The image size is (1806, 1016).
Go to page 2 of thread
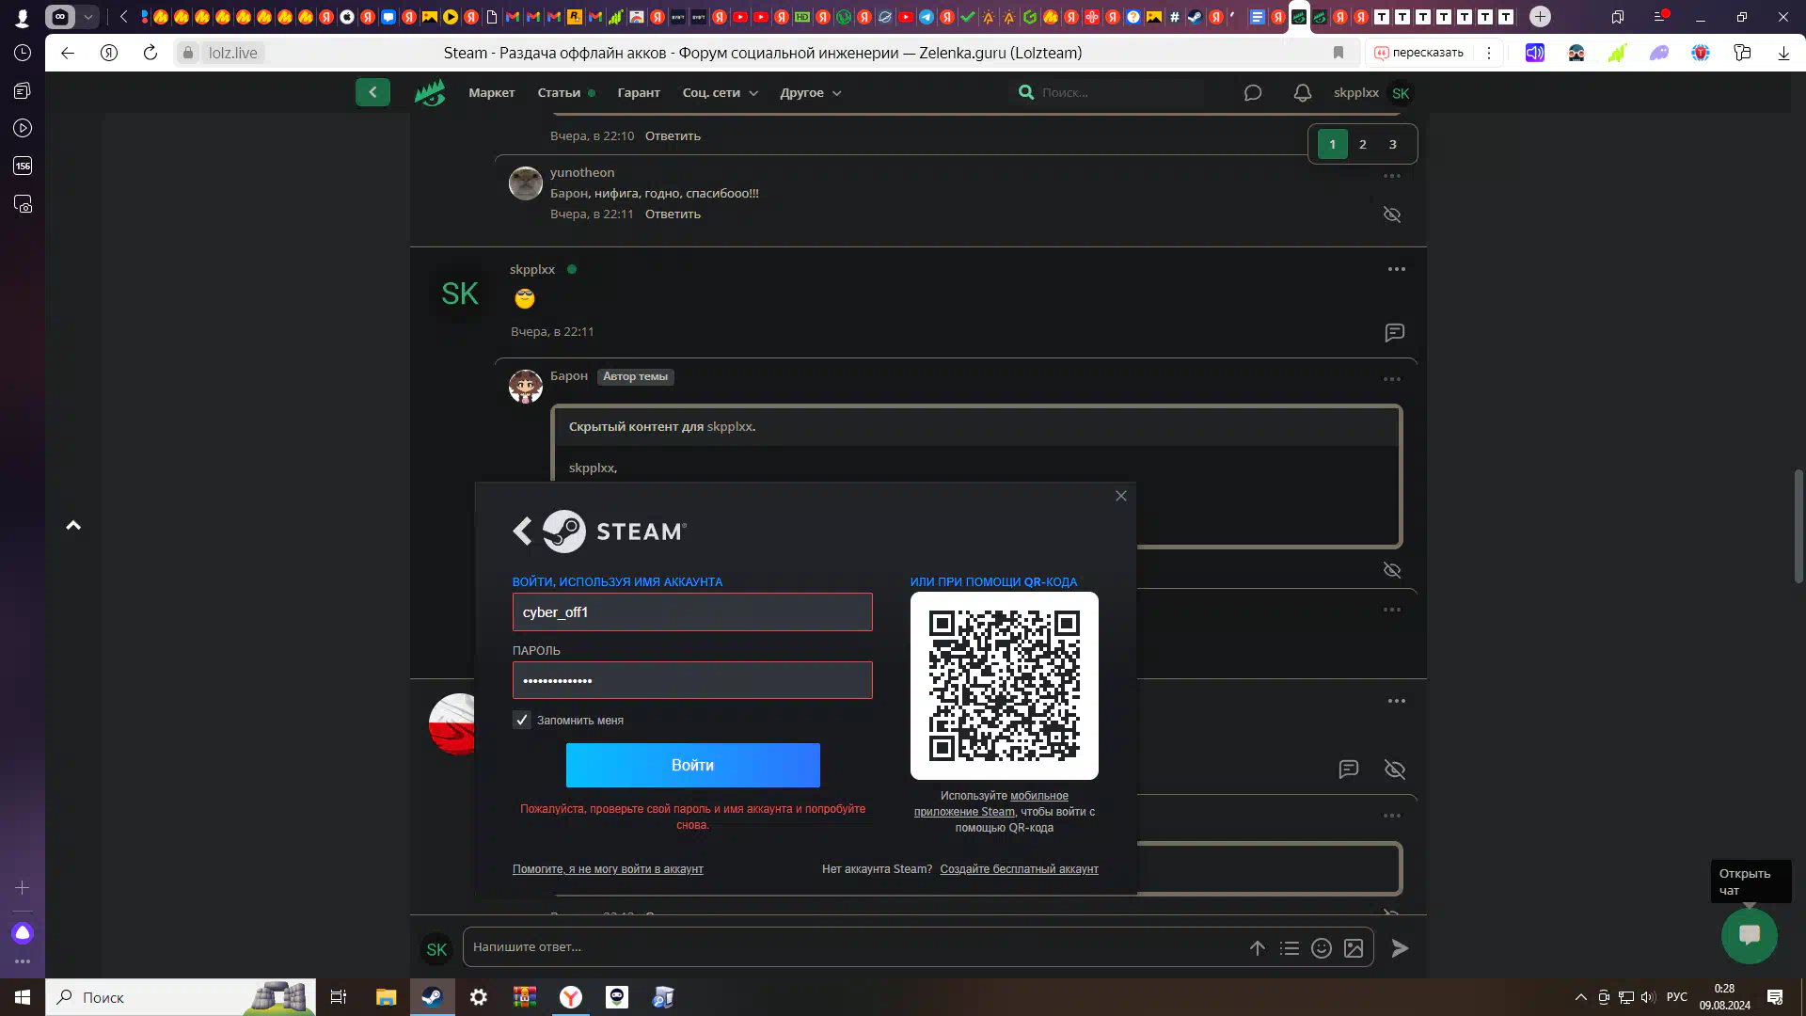[x=1362, y=144]
